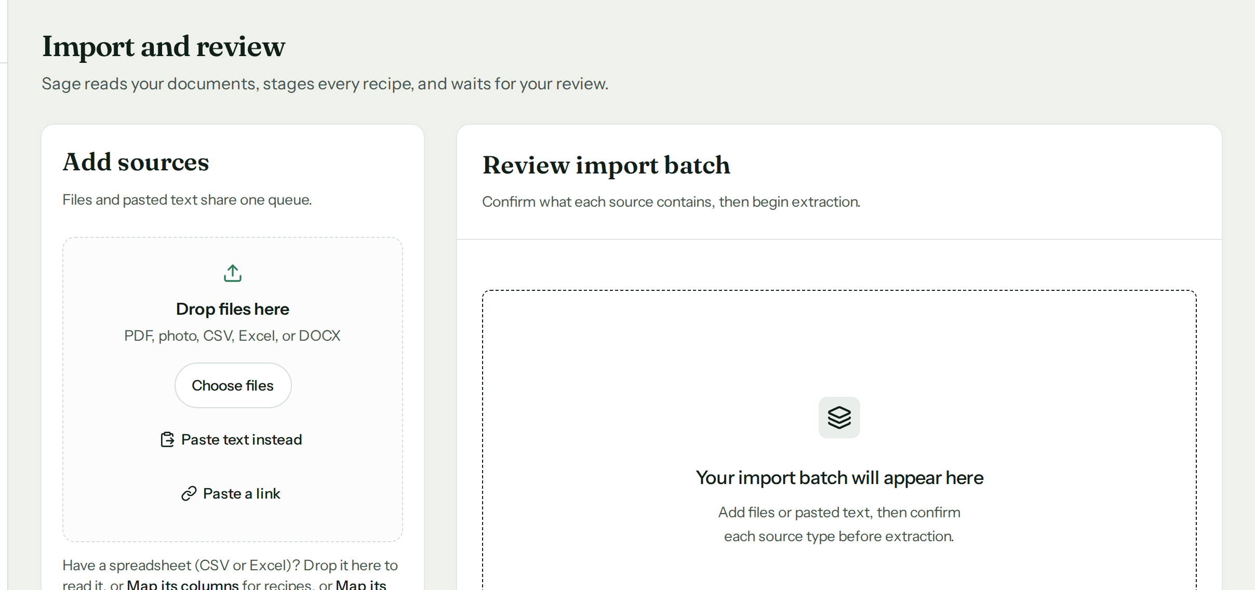Click the stacked layers icon in batch panel
The width and height of the screenshot is (1255, 590).
pyautogui.click(x=839, y=418)
